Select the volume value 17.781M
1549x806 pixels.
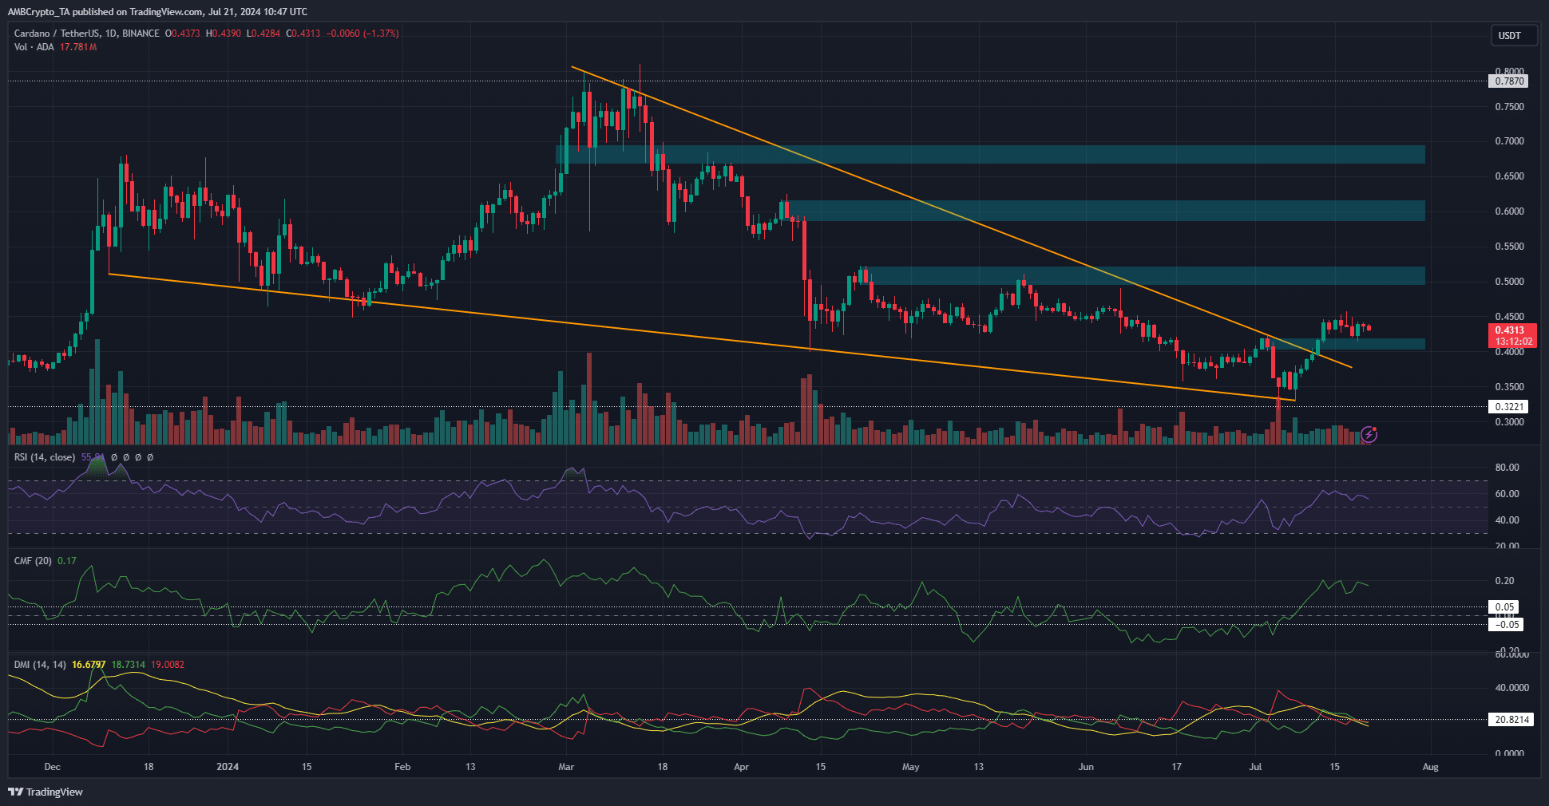point(78,47)
